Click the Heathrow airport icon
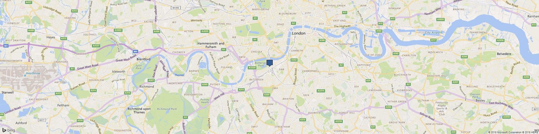539x134 pixels. click(x=25, y=76)
